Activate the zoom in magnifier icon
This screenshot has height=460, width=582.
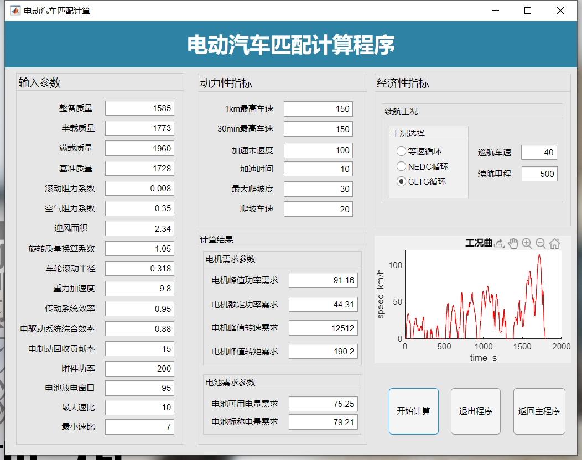pos(527,244)
